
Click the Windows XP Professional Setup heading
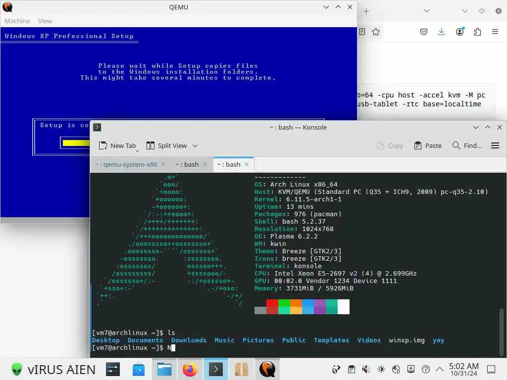click(69, 36)
